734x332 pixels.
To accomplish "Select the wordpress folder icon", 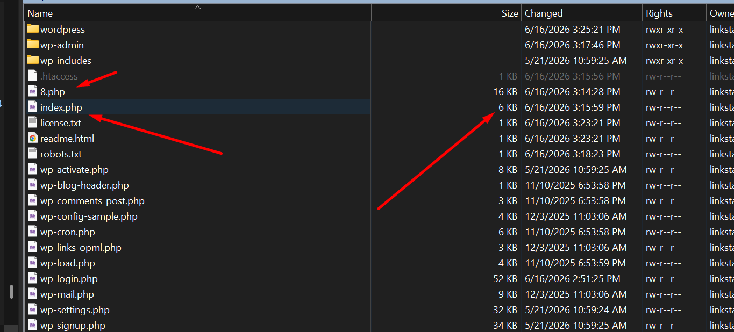I will [33, 29].
